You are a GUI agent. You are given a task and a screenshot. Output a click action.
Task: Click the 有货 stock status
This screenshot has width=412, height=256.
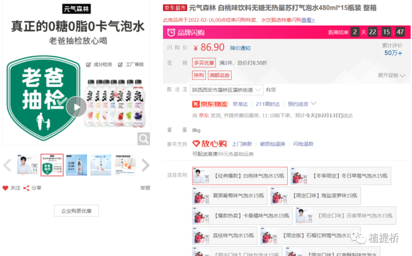271,90
